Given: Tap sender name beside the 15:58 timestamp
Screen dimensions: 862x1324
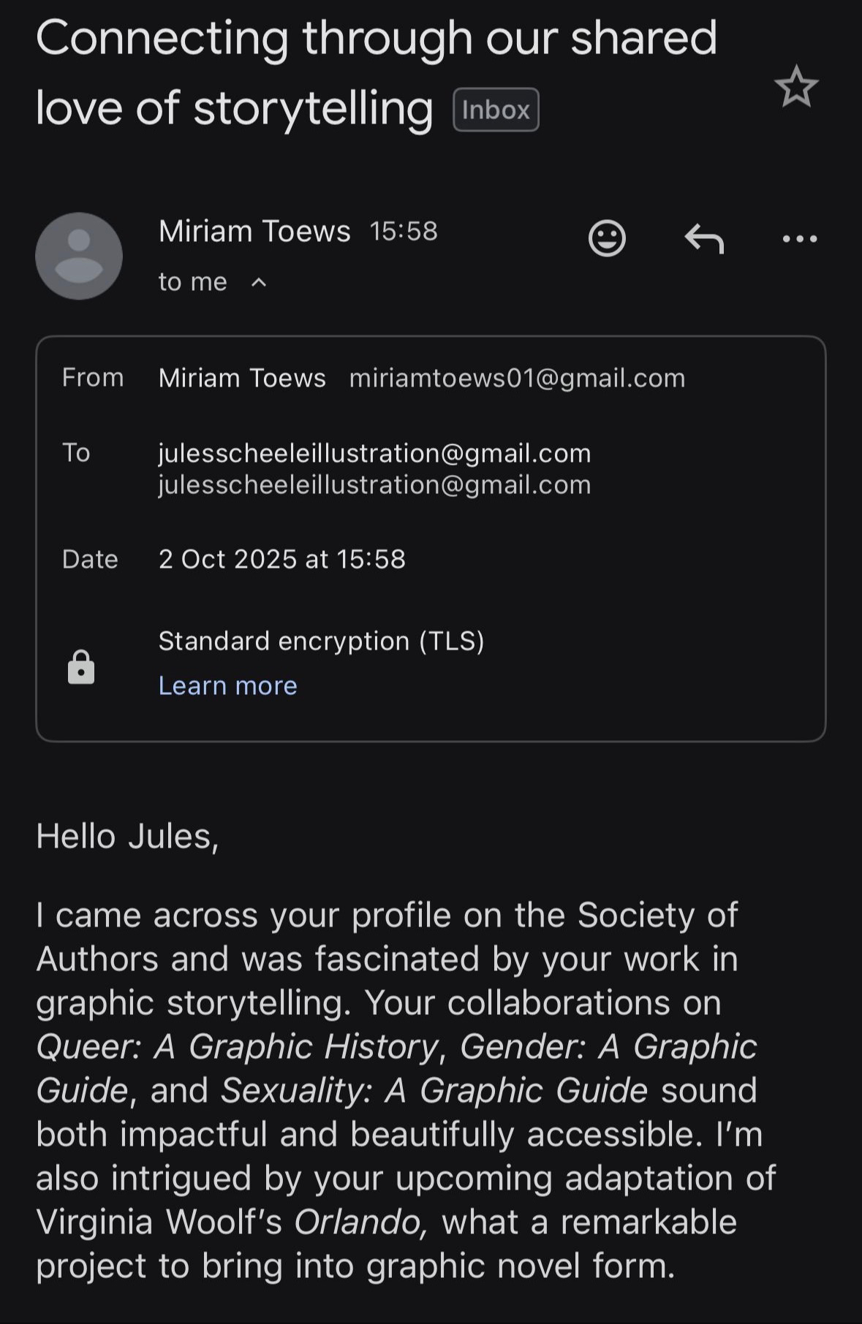Looking at the screenshot, I should pos(254,231).
